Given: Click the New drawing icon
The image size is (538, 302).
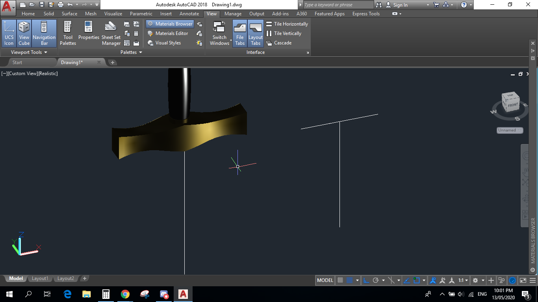Looking at the screenshot, I should click(23, 5).
